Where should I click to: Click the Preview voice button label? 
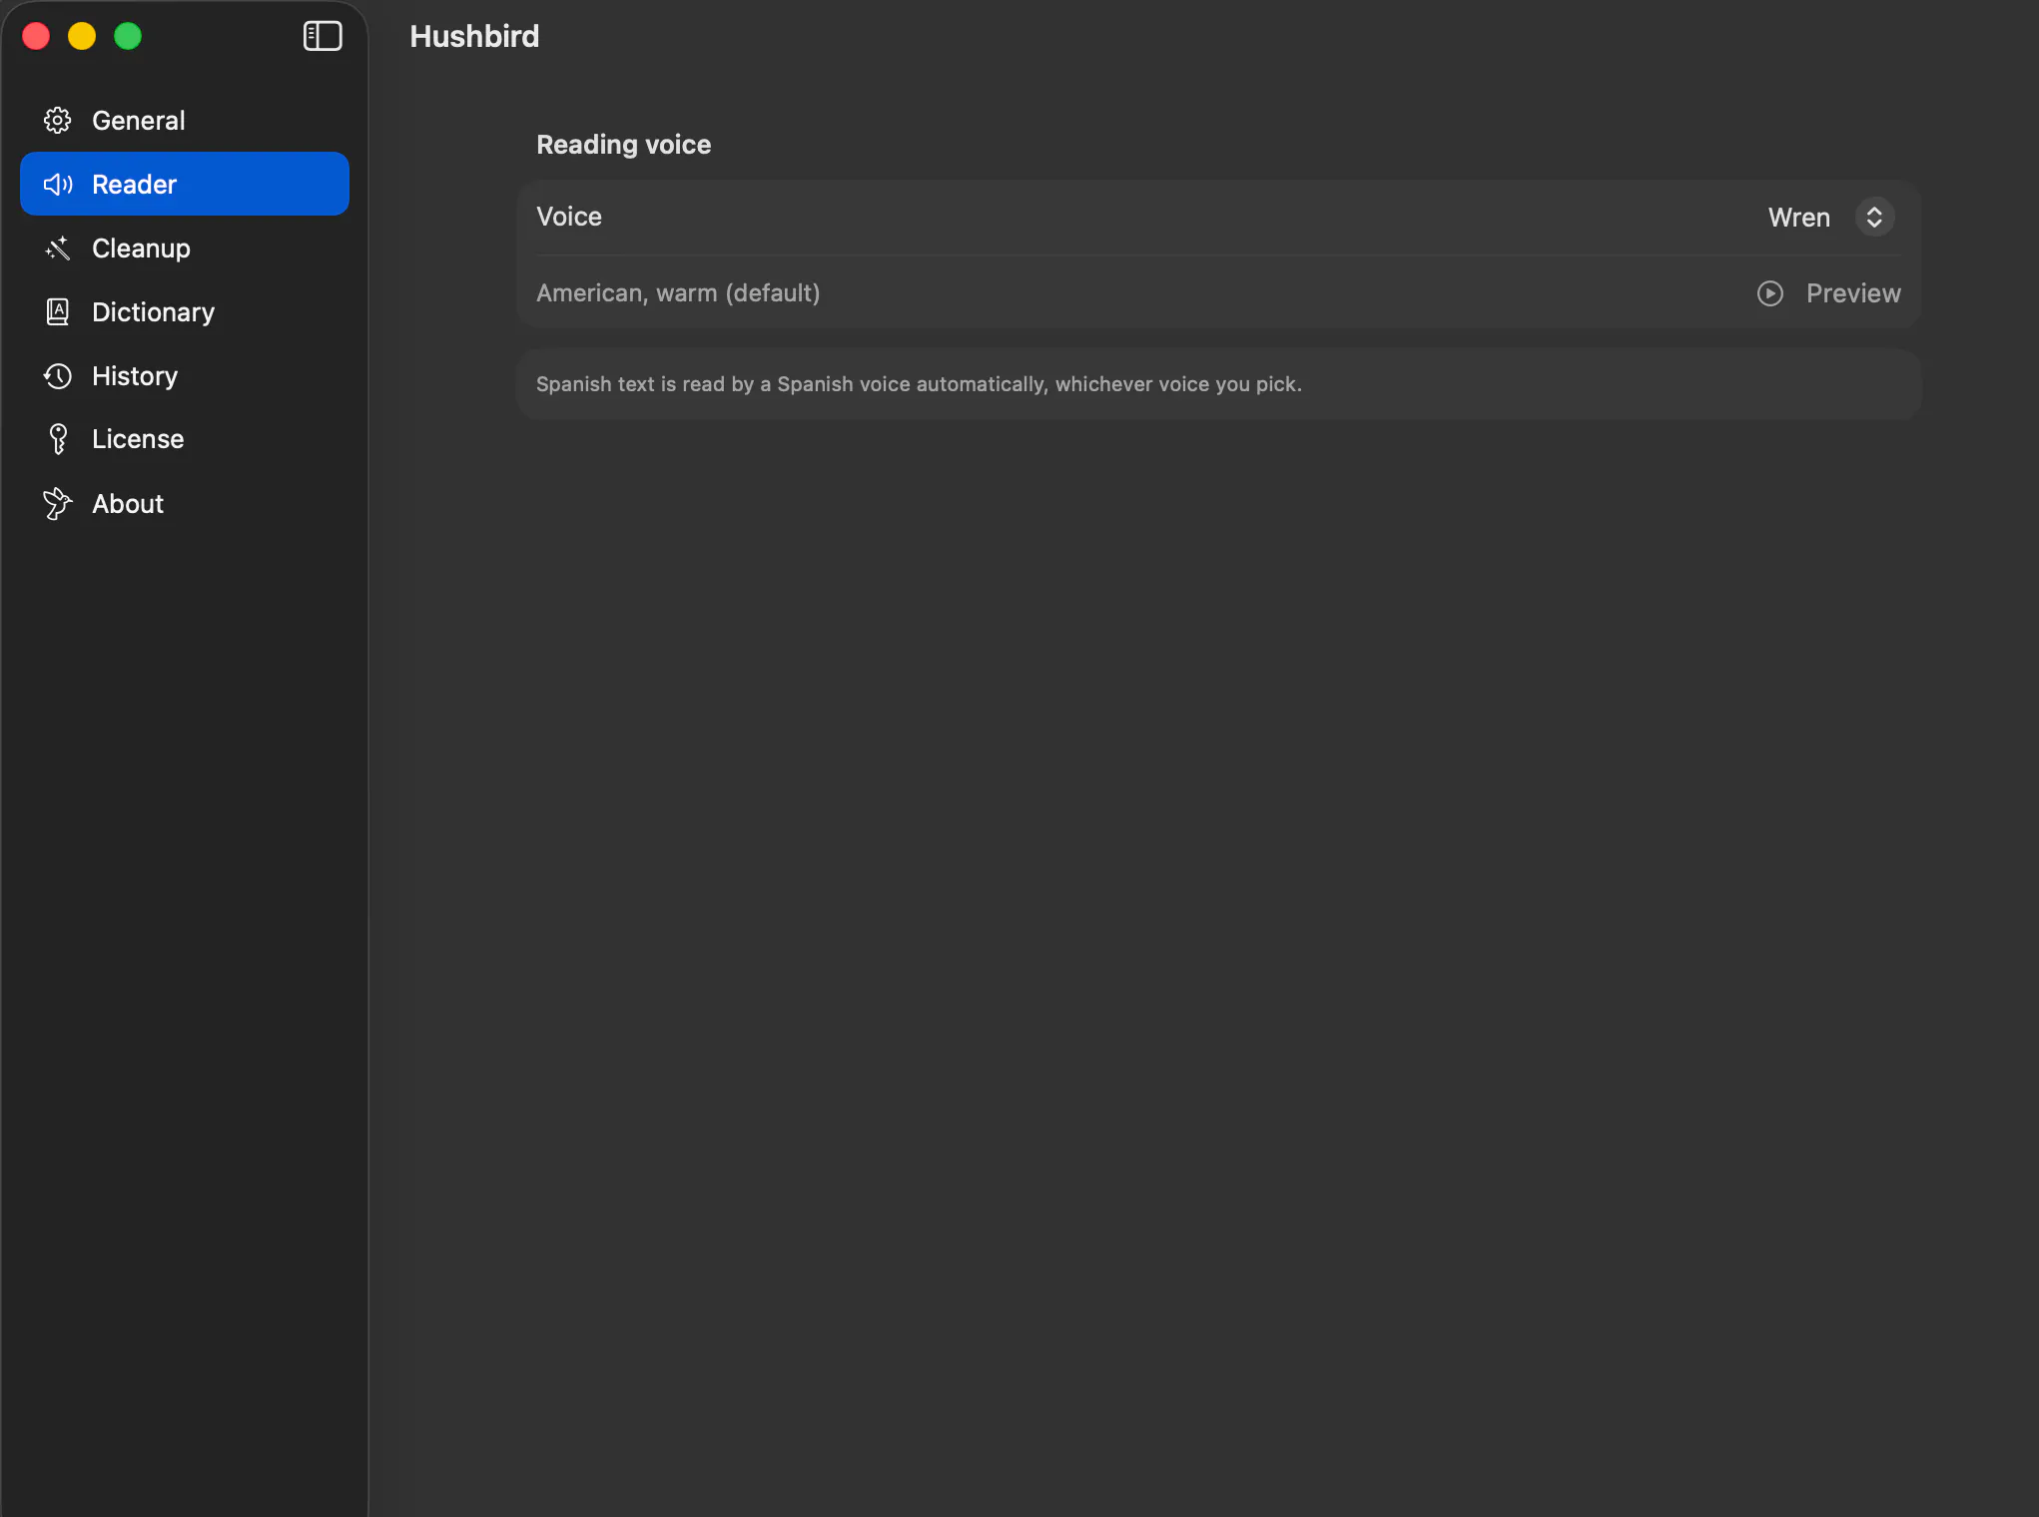[x=1853, y=293]
